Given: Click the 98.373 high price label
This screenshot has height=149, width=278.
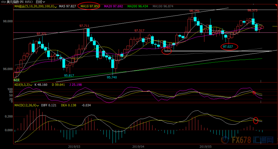Looking at the screenshot, I should [252, 11].
